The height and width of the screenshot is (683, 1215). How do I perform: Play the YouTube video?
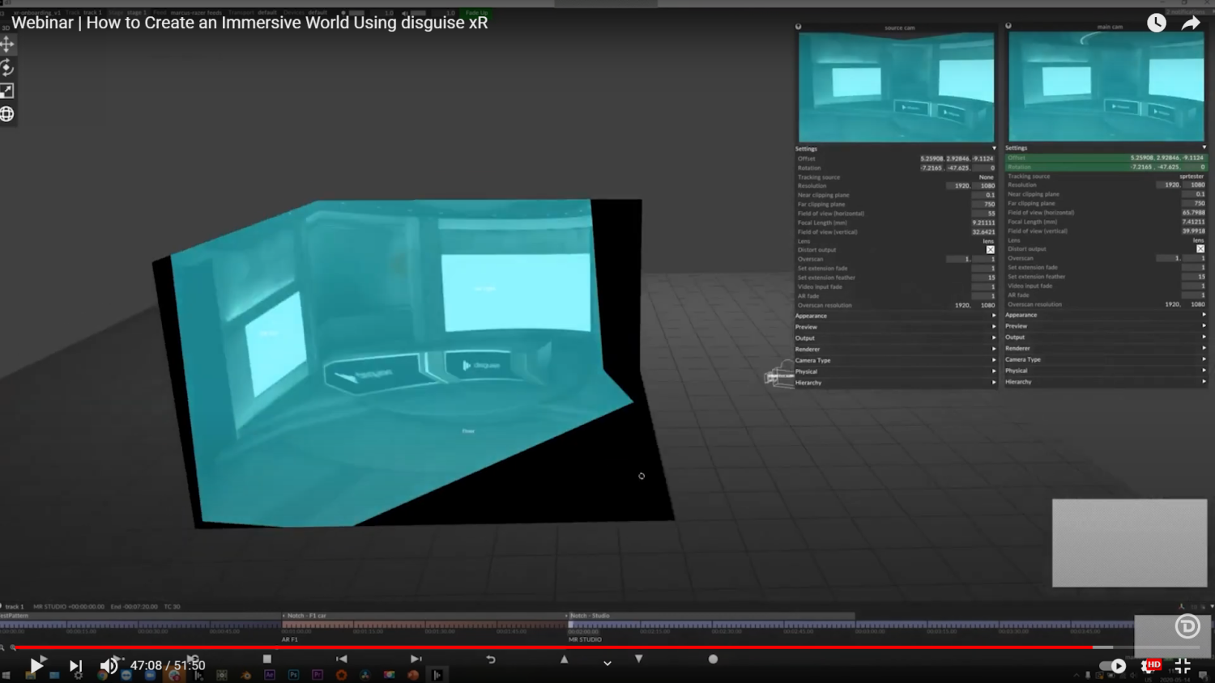[x=36, y=665]
